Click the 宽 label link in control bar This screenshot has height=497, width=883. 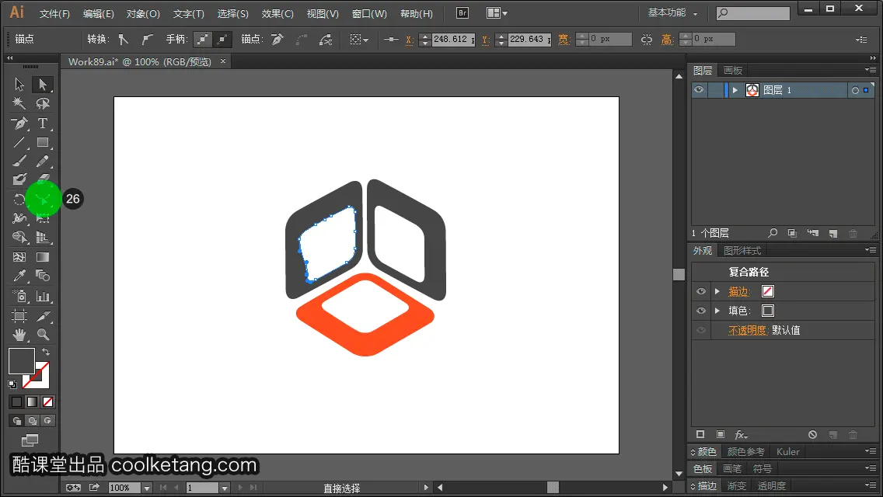(x=563, y=40)
